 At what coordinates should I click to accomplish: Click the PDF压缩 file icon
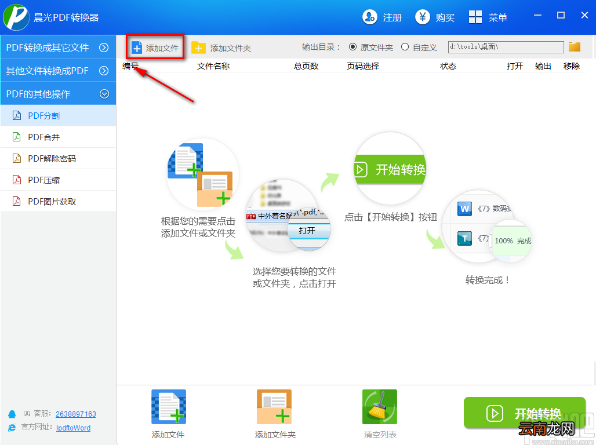17,180
